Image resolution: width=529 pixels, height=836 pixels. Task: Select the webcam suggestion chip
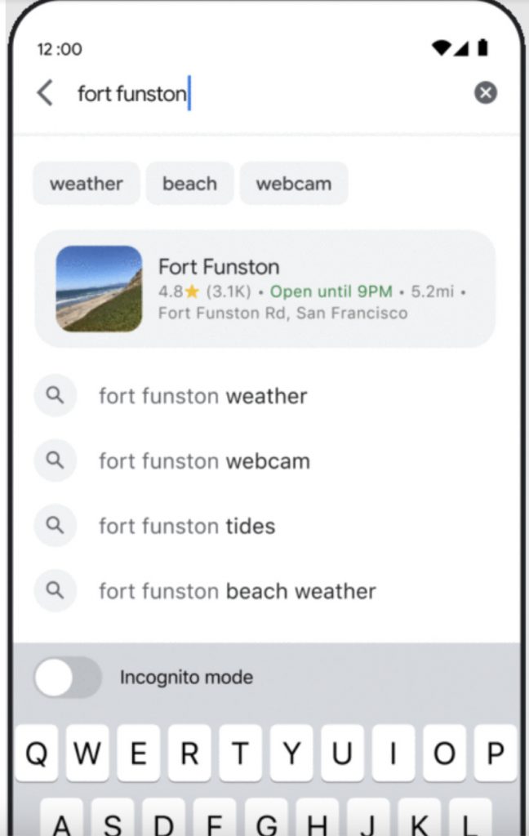(294, 184)
